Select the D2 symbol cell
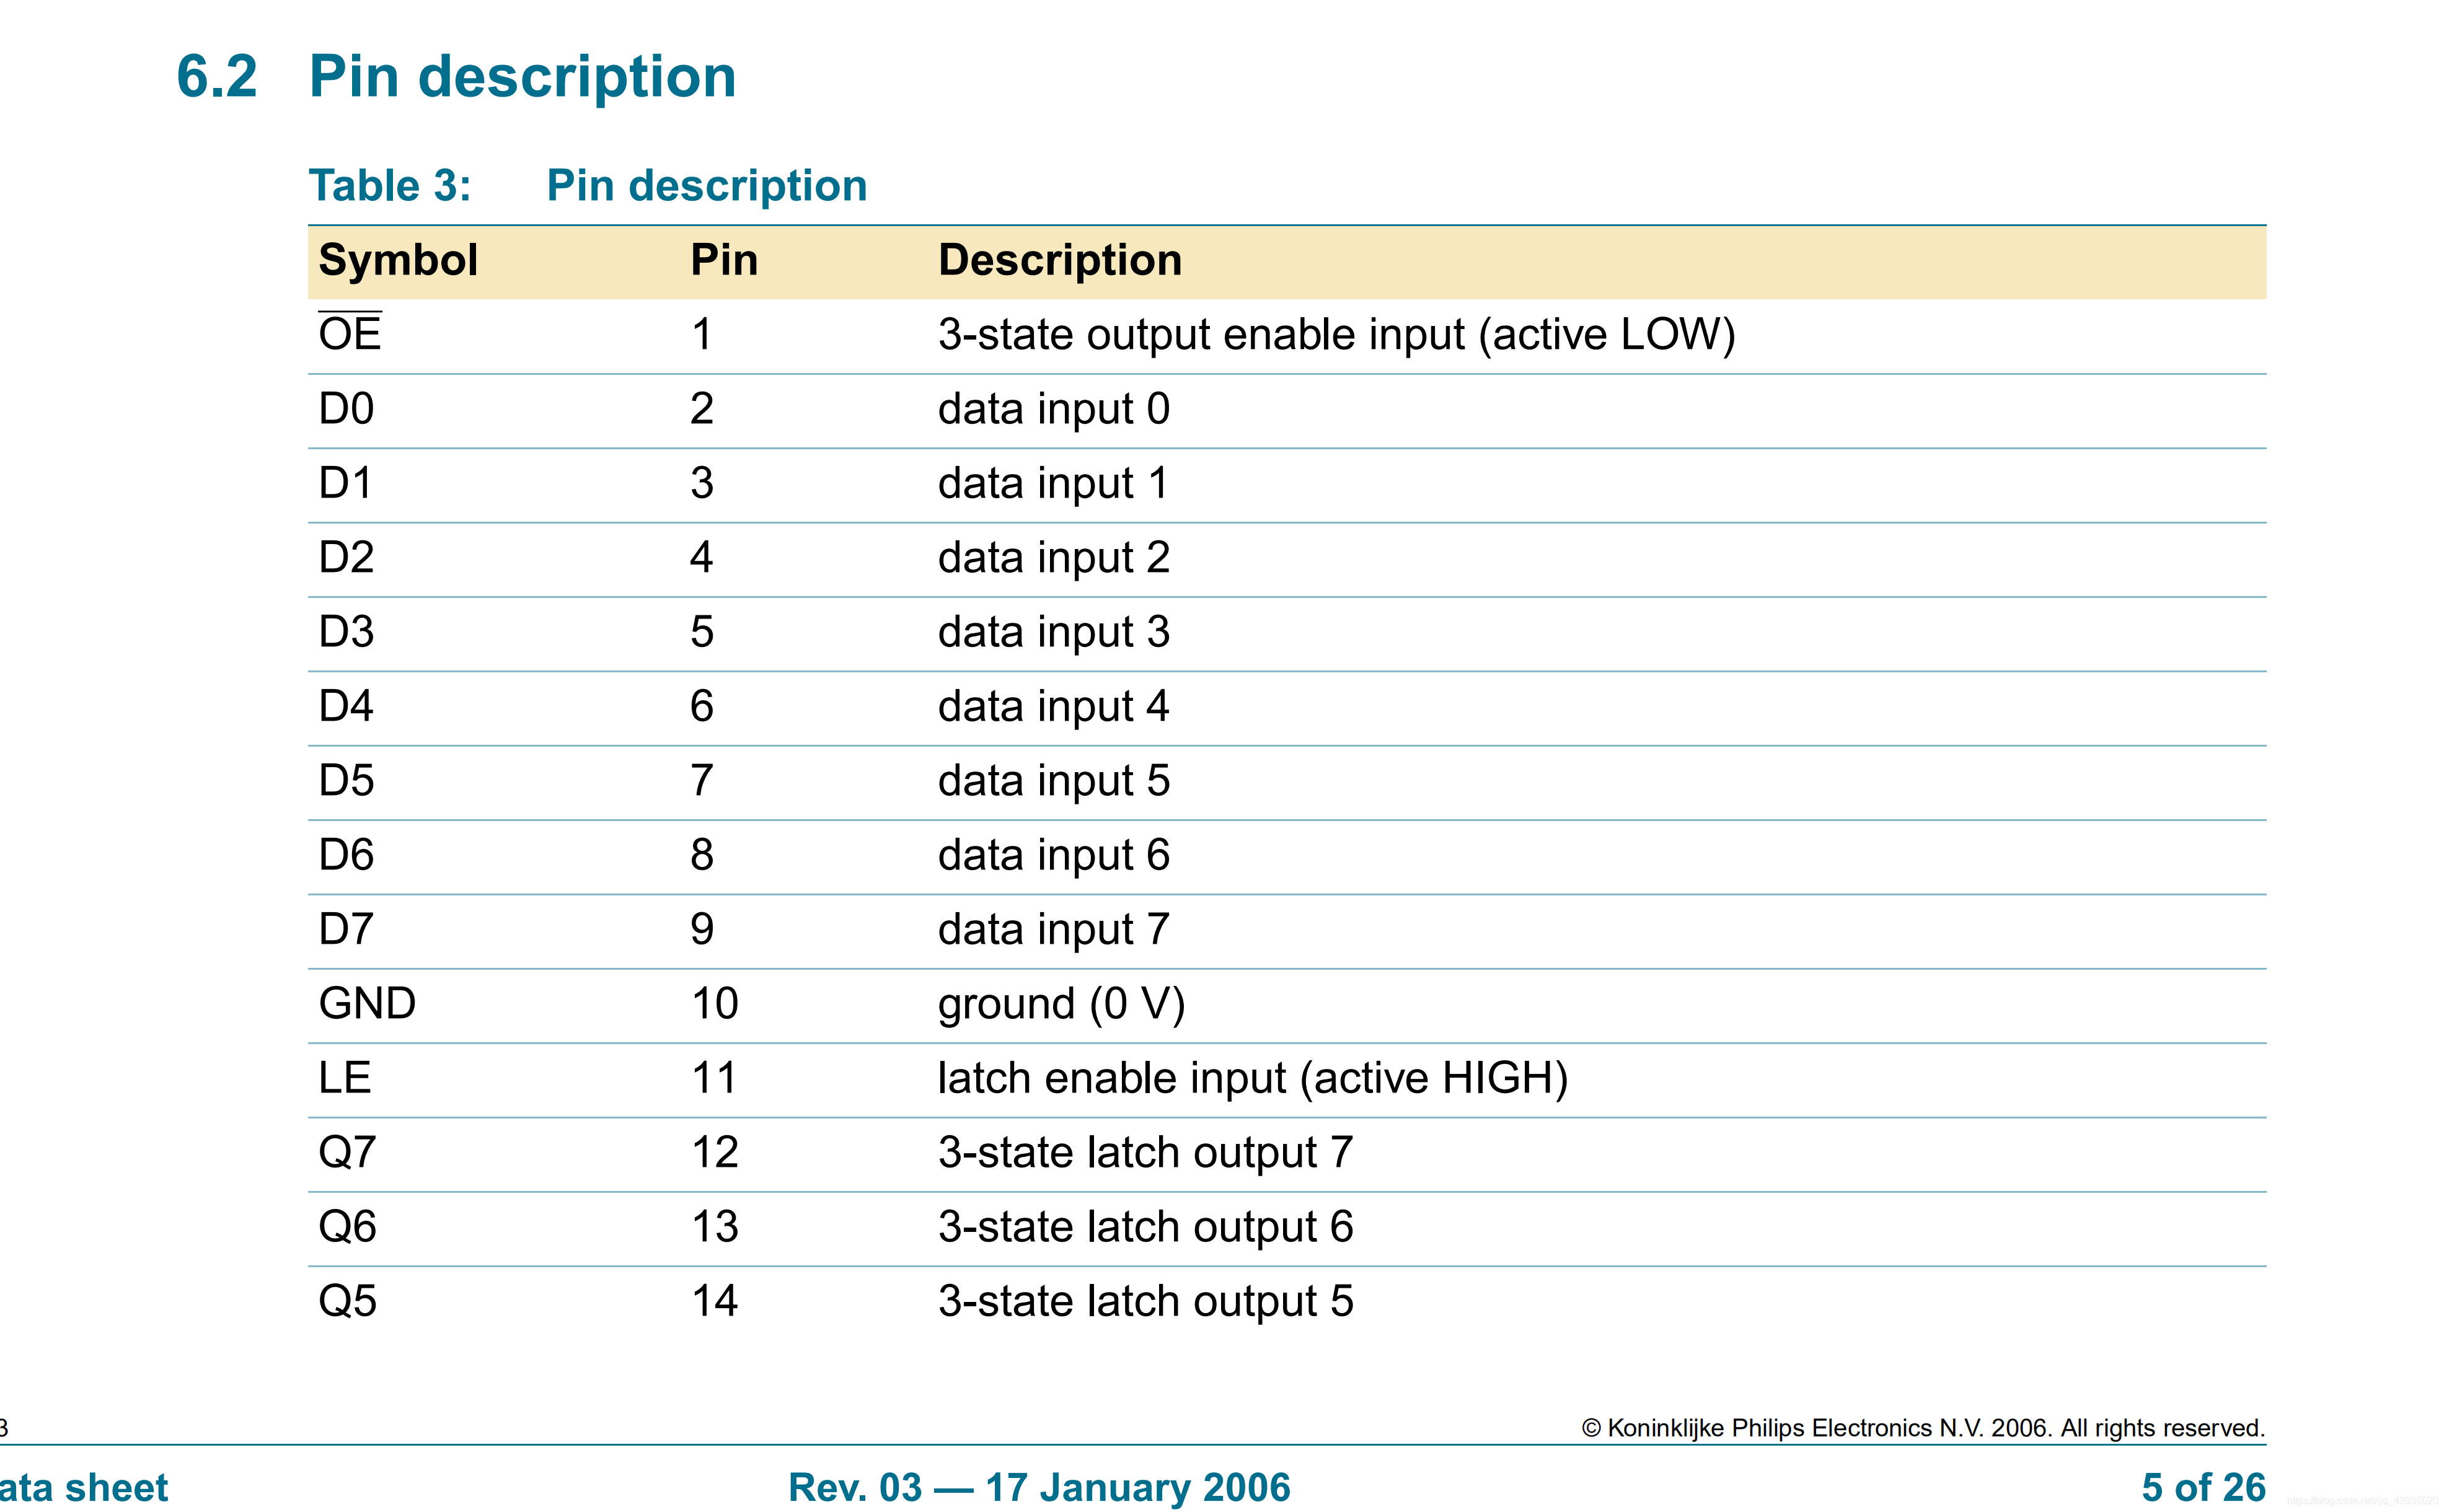The height and width of the screenshot is (1512, 2444). click(x=346, y=557)
